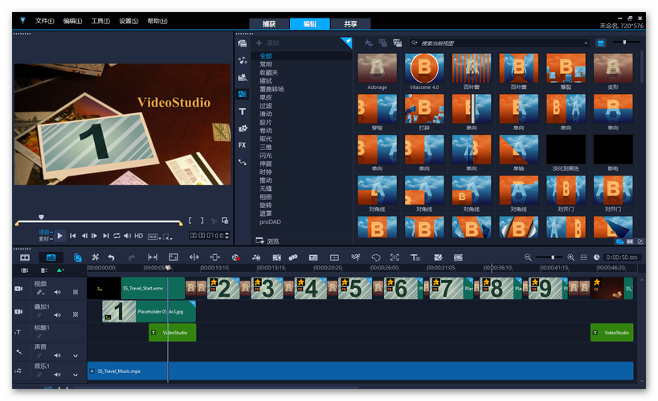The width and height of the screenshot is (658, 401).
Task: Open the Record/Capture option icon
Action: click(x=235, y=257)
